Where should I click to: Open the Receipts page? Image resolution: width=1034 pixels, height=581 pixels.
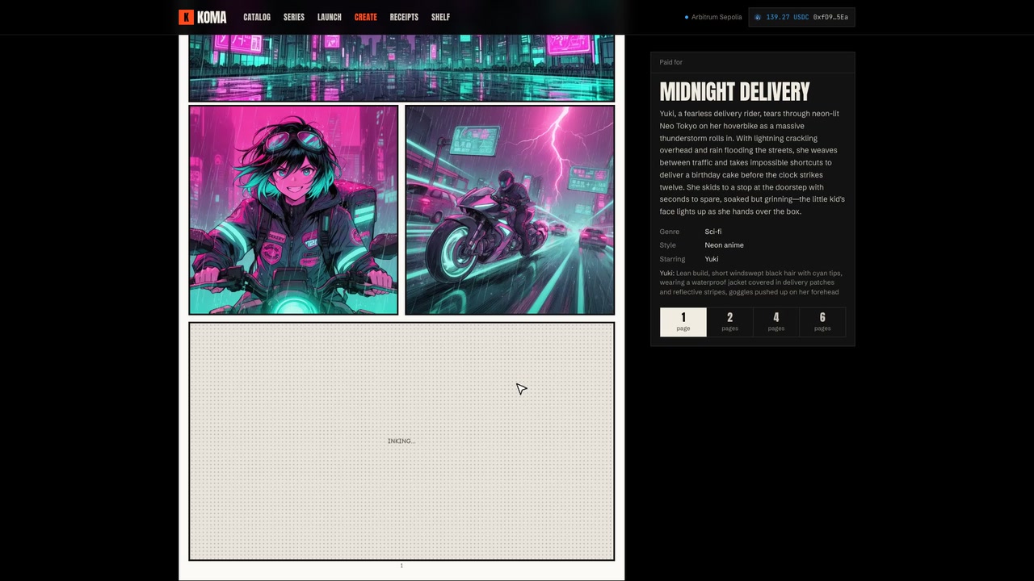tap(404, 17)
